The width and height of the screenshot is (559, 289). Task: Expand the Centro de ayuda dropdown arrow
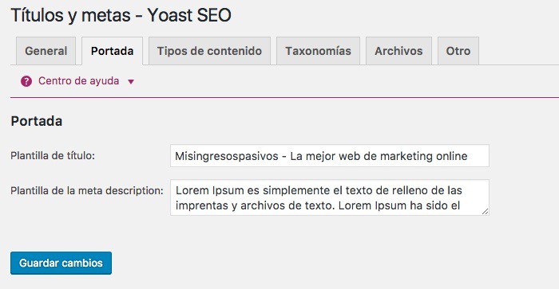click(131, 82)
